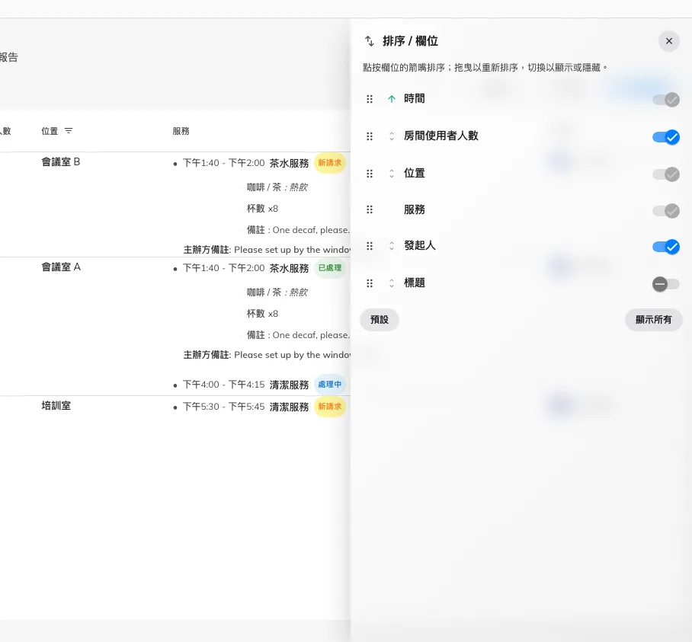This screenshot has height=642, width=692.
Task: Click the 處理中 status badge
Action: [330, 385]
